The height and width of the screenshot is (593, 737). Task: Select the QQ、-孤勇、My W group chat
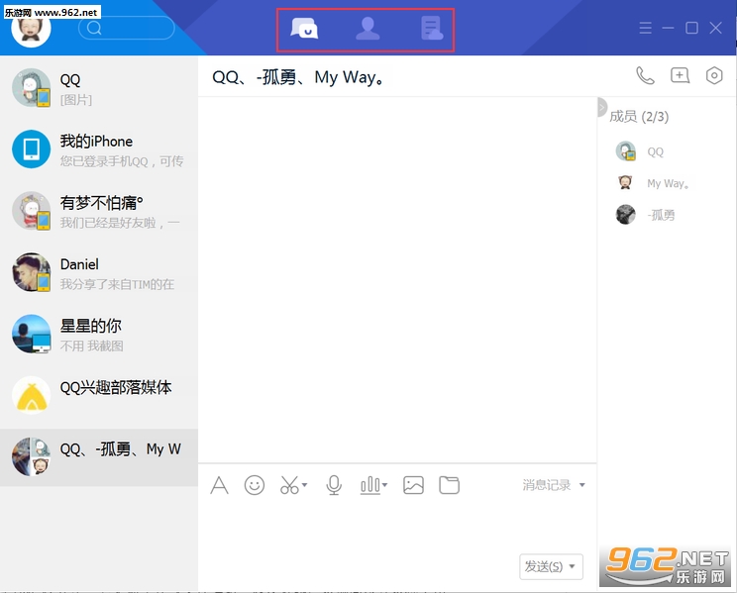pyautogui.click(x=99, y=457)
